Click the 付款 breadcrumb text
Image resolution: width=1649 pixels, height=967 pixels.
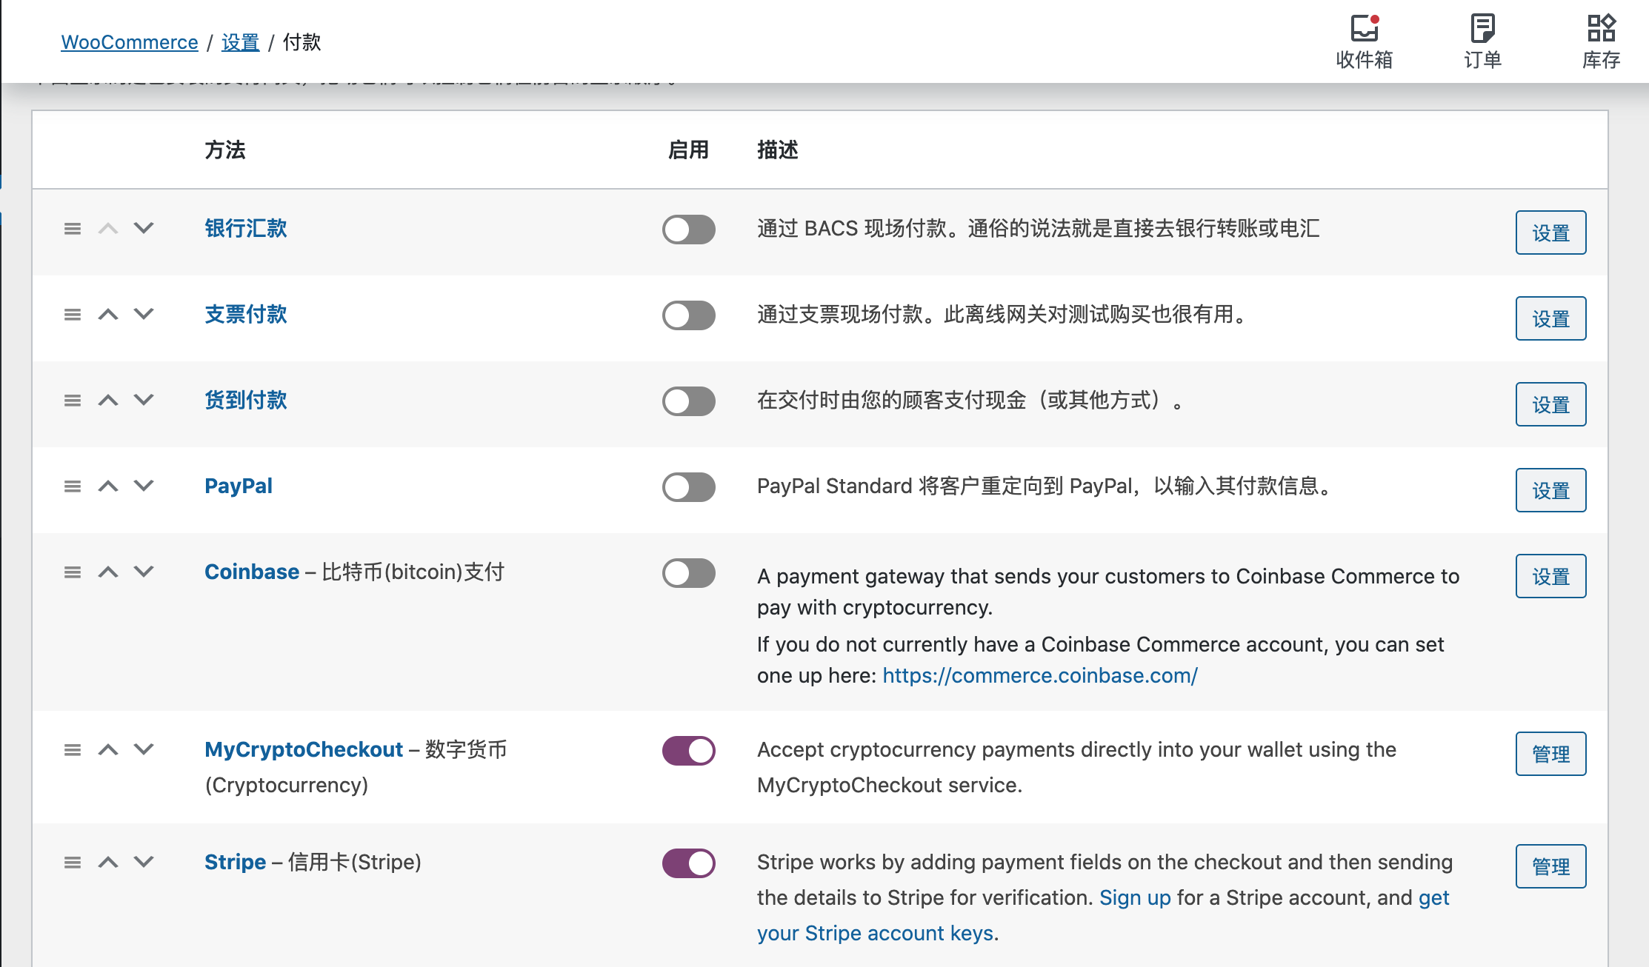coord(302,42)
